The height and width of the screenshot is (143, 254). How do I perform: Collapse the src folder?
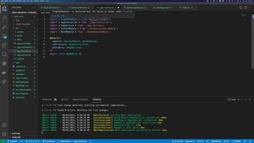coord(23,28)
